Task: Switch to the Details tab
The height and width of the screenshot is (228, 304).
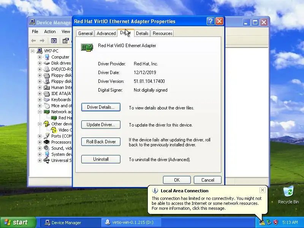Action: 142,33
